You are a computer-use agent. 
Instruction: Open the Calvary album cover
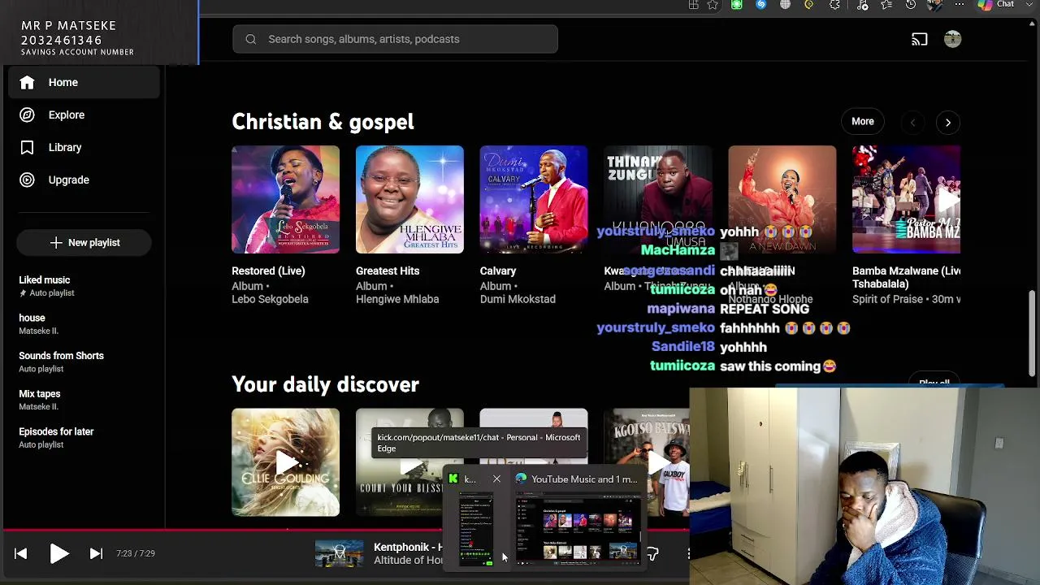534,200
